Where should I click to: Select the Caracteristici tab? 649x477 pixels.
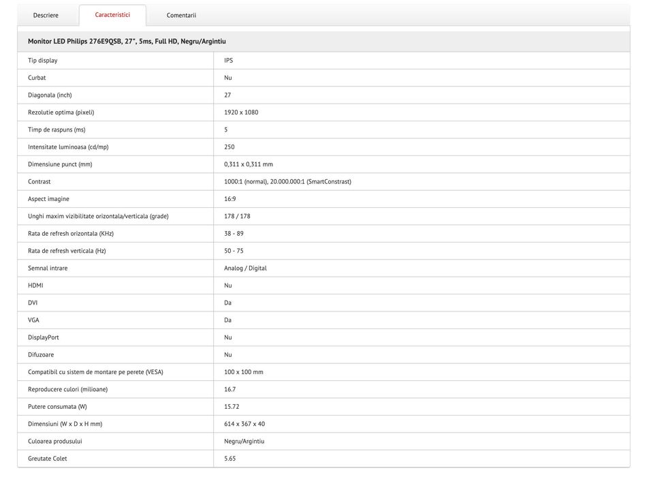(x=112, y=15)
